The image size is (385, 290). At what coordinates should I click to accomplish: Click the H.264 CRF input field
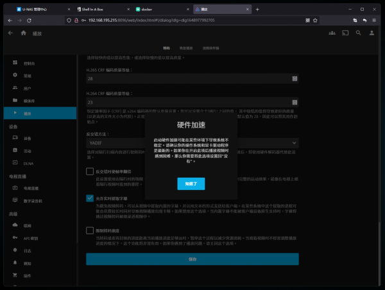pos(193,102)
